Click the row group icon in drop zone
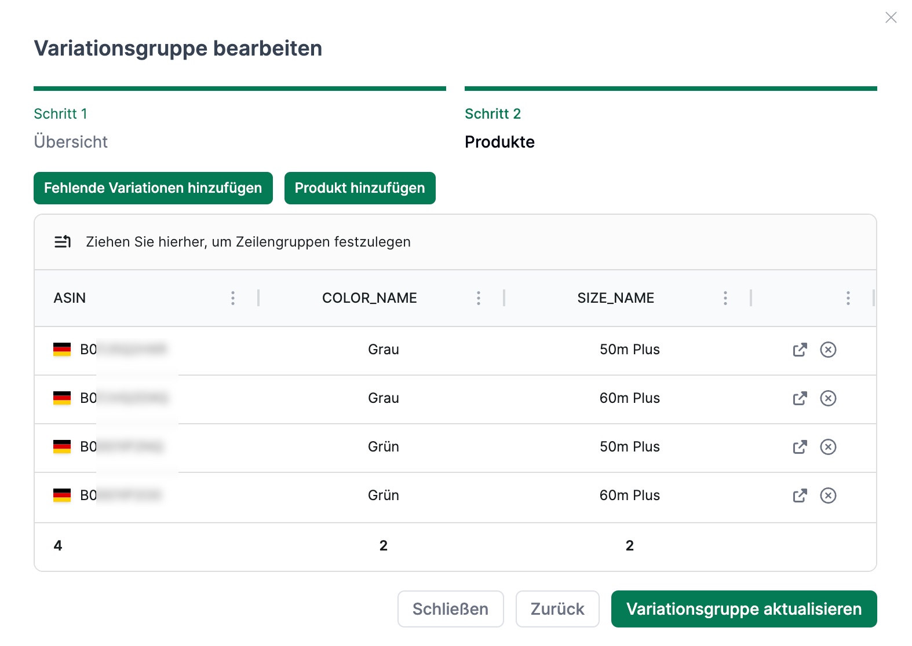Screen dimensions: 912x646 tap(63, 242)
